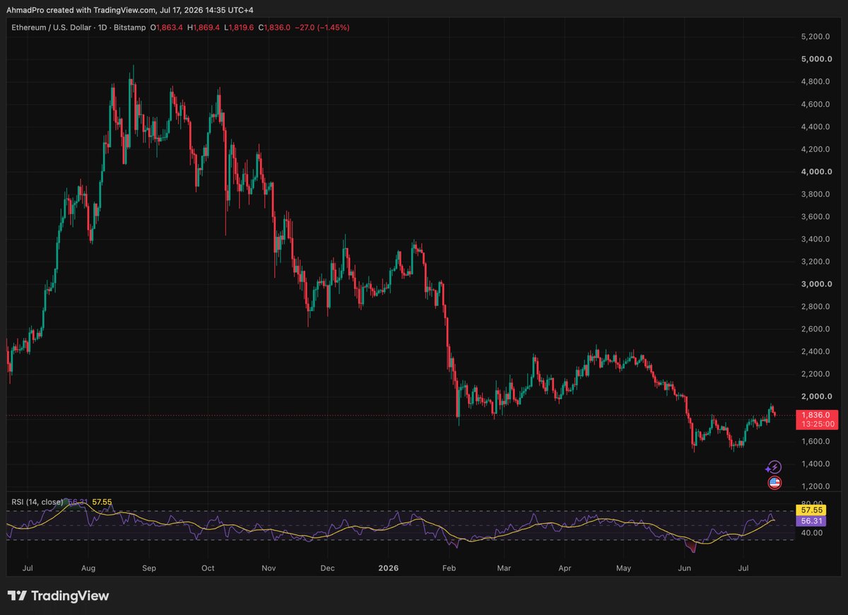Click the 3,400.0 price axis label

(814, 240)
